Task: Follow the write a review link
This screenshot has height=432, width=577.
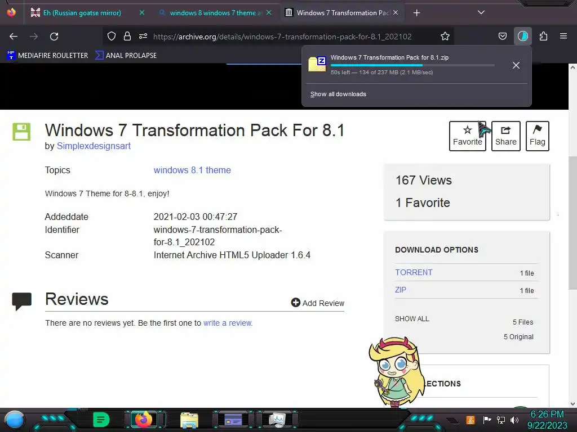Action: coord(228,323)
